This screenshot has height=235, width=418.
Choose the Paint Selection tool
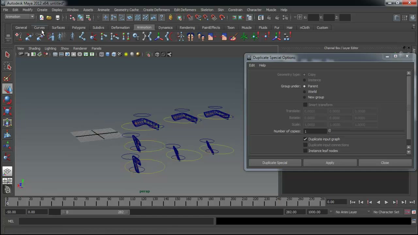[x=8, y=78]
